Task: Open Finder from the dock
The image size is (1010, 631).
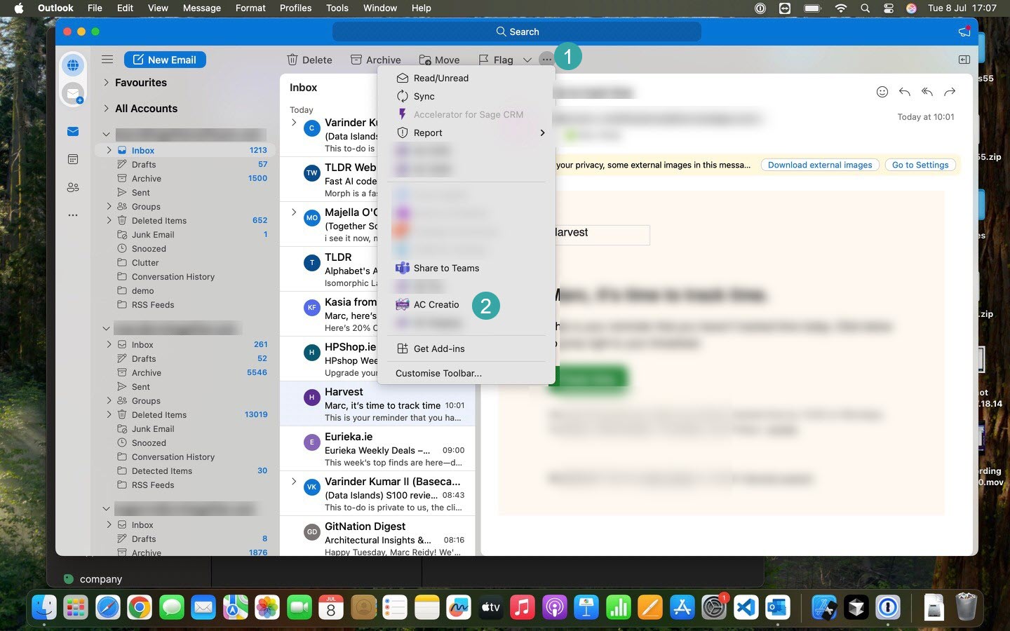Action: click(44, 607)
